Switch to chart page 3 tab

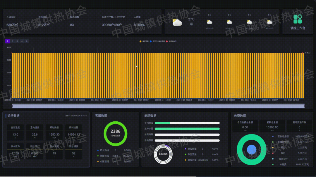tap(17, 41)
